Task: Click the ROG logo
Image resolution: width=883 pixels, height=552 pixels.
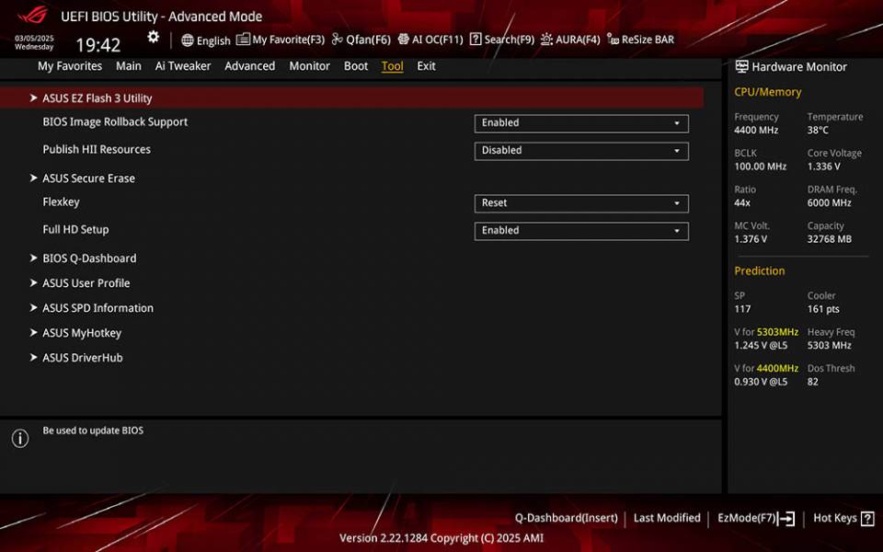Action: [32, 15]
